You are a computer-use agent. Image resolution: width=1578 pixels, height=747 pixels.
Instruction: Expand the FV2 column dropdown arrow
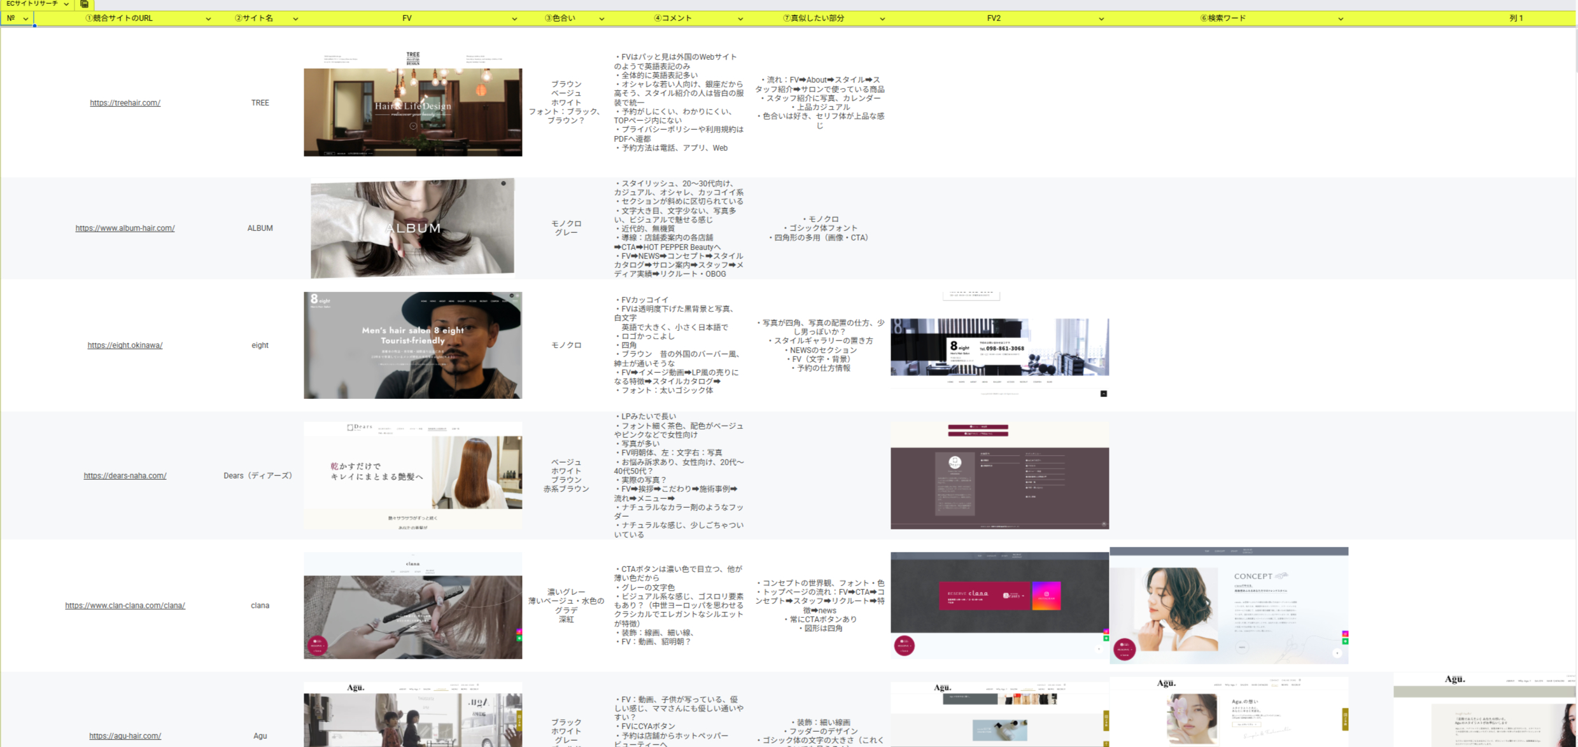[1101, 18]
